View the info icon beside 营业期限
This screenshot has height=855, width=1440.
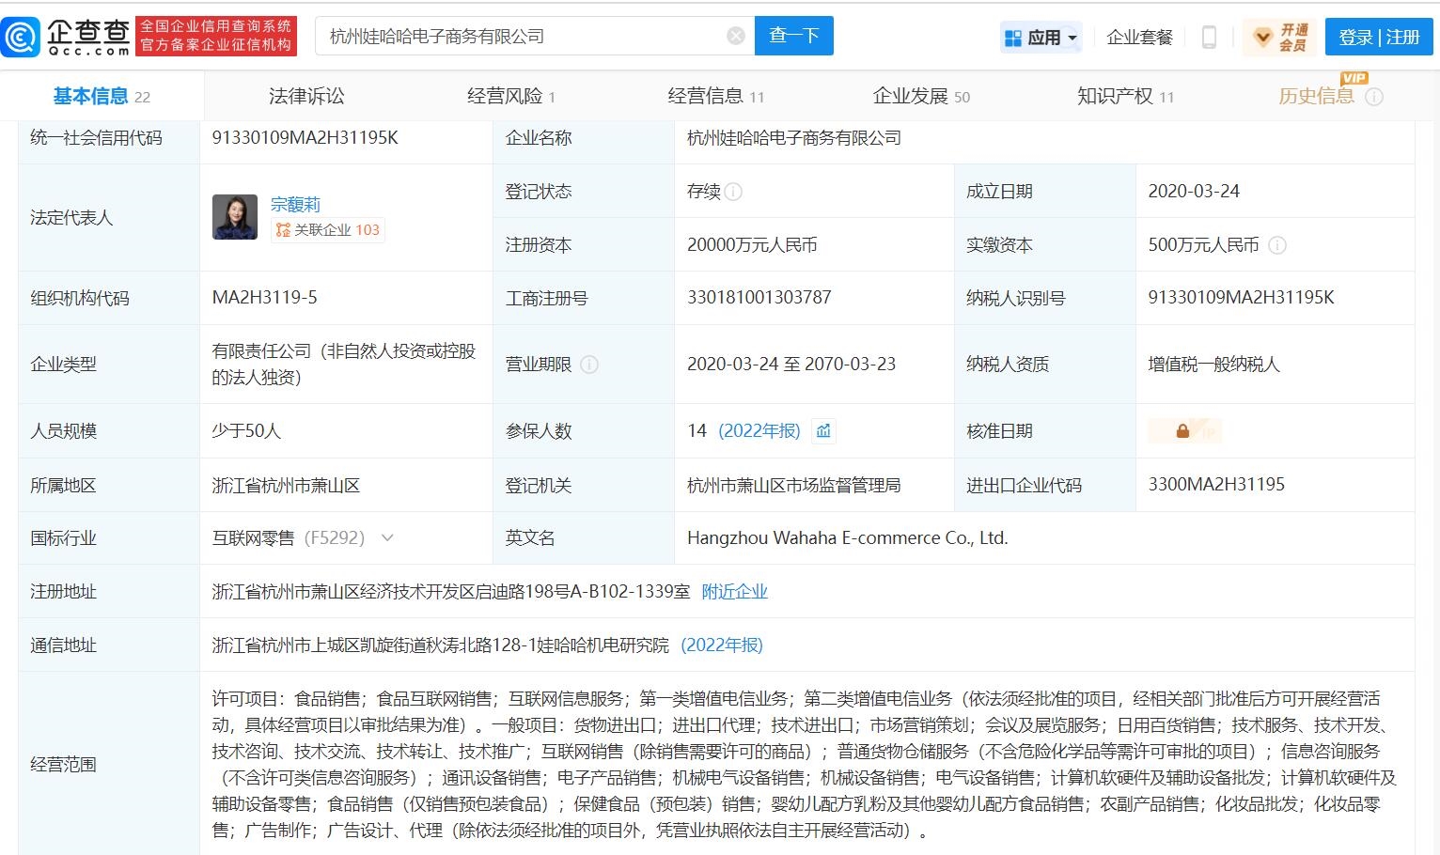tap(589, 365)
